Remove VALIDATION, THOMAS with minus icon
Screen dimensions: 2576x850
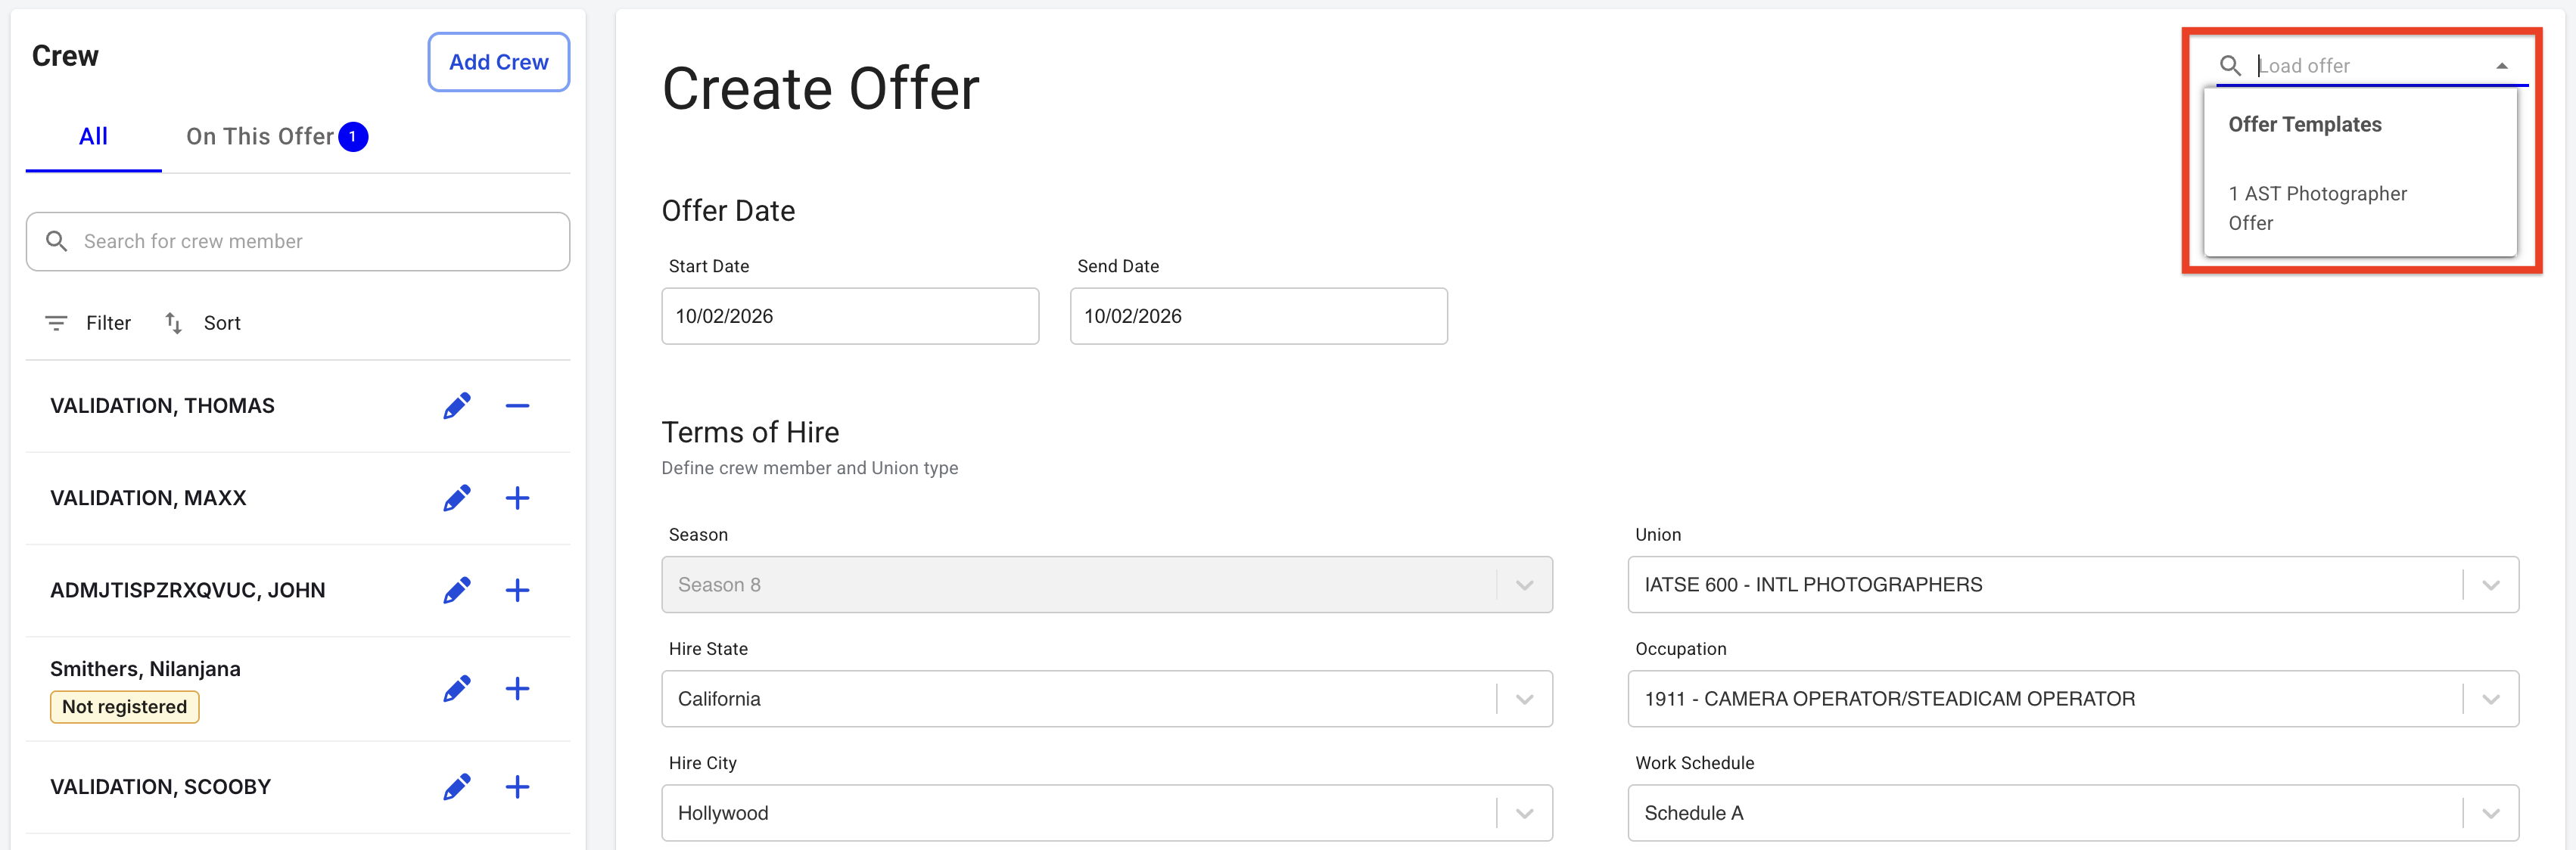(517, 405)
